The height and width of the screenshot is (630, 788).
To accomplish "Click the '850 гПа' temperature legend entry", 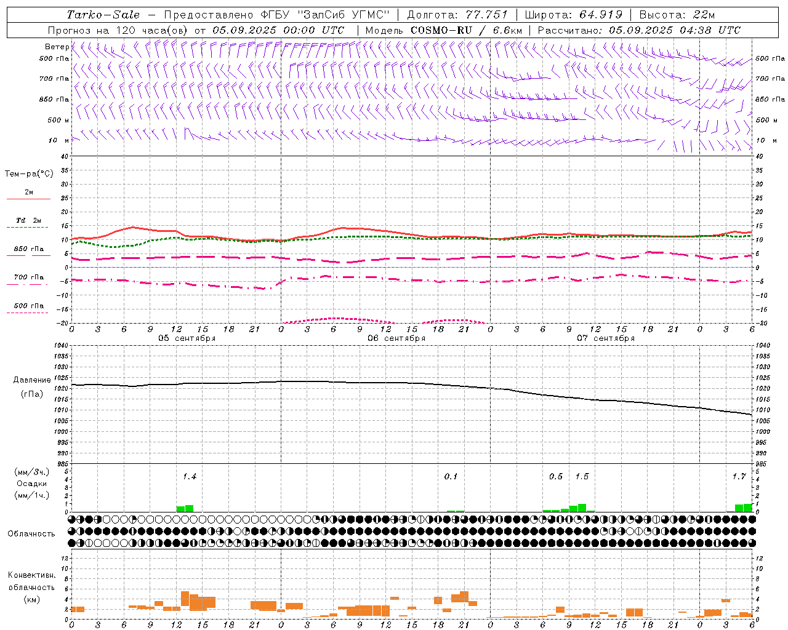I will click(29, 249).
